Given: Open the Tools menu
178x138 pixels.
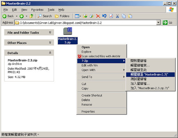Looking at the screenshot, I should click(x=51, y=10).
